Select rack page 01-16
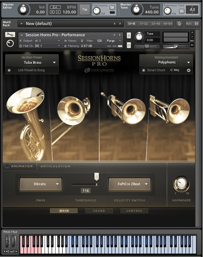The height and width of the screenshot is (257, 203). click(132, 24)
